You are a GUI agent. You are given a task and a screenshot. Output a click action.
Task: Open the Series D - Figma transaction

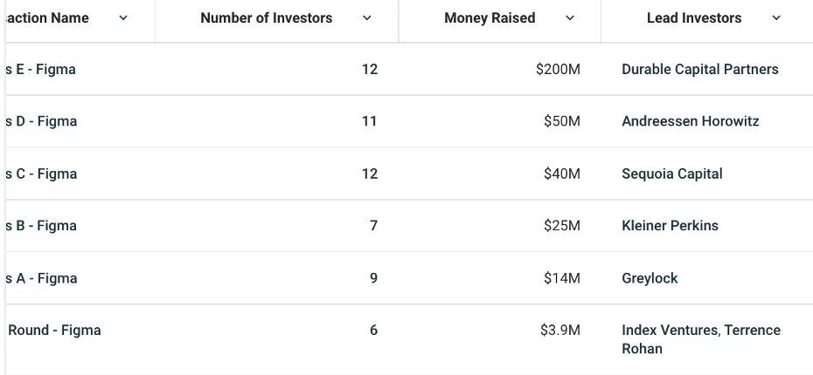click(x=41, y=121)
